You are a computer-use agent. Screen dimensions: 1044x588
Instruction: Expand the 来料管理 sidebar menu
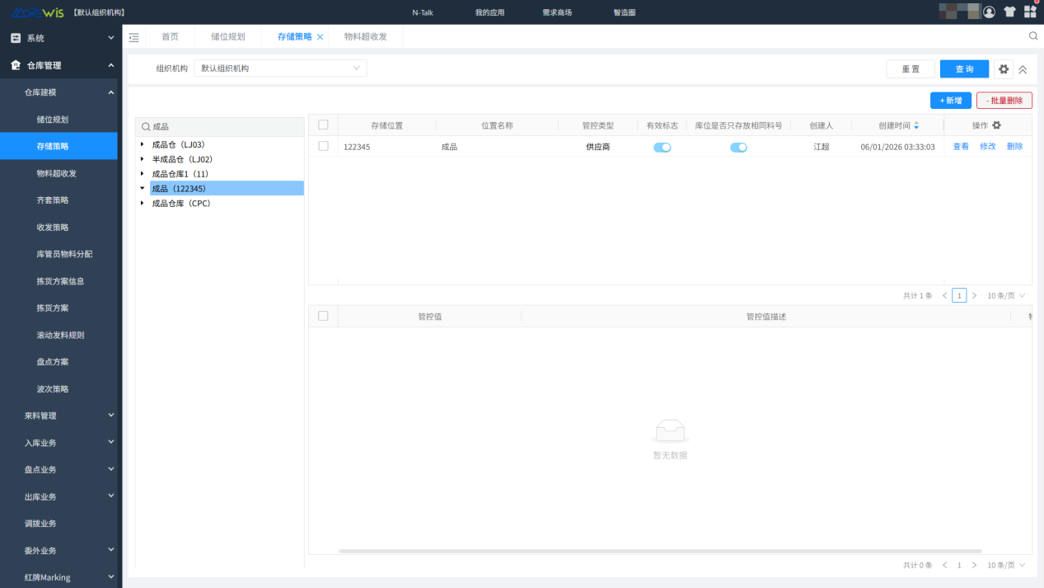point(111,416)
